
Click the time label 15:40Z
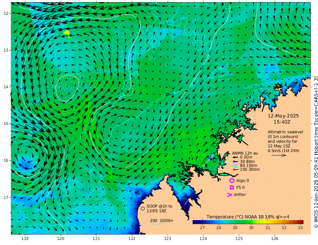pos(282,122)
